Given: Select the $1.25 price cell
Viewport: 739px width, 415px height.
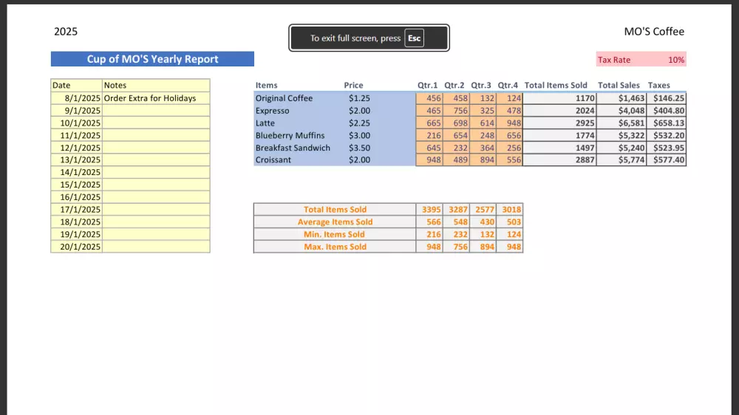Looking at the screenshot, I should tap(359, 98).
